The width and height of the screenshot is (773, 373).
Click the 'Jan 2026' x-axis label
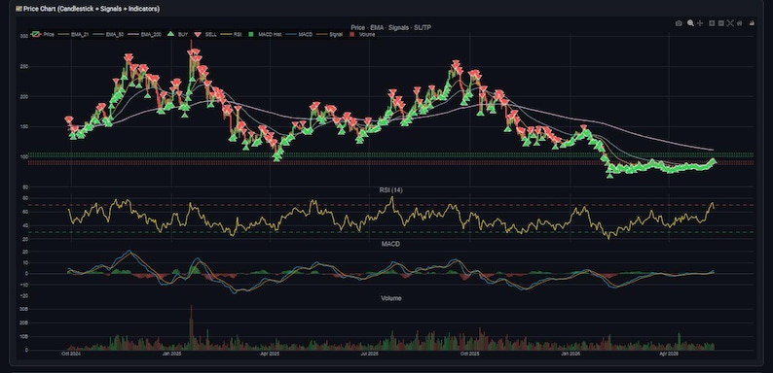tap(571, 354)
